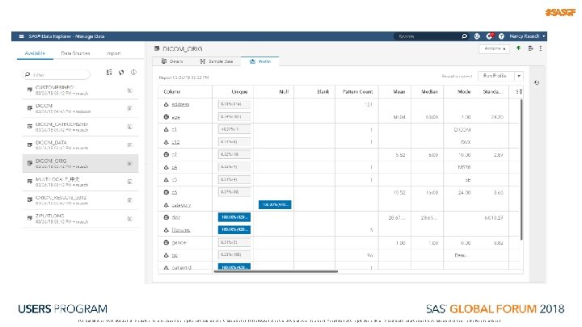Open the Details tab
This screenshot has height=327, width=582.
pyautogui.click(x=173, y=61)
